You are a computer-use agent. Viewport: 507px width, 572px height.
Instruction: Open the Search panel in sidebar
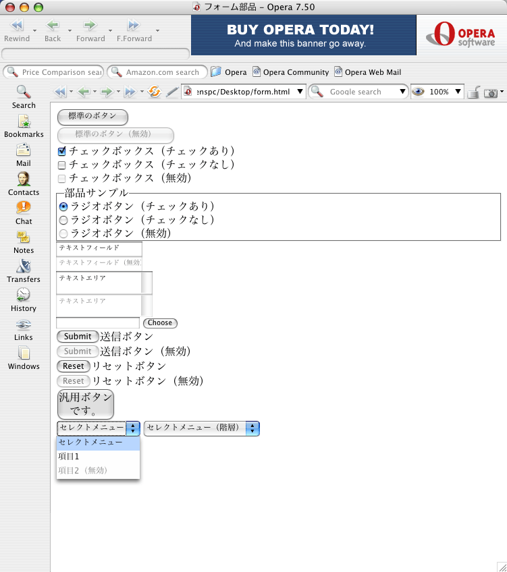coord(24,97)
